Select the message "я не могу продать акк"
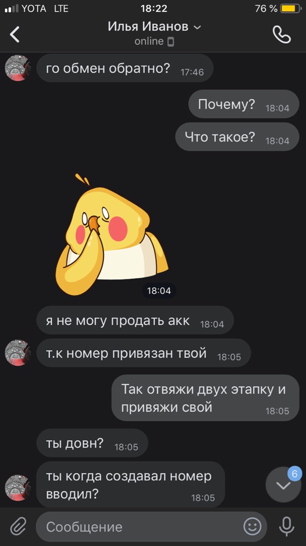Screen dimensions: 306x546 135,320
